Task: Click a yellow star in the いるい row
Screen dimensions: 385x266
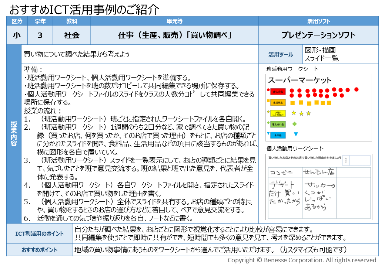Action: (x=294, y=113)
